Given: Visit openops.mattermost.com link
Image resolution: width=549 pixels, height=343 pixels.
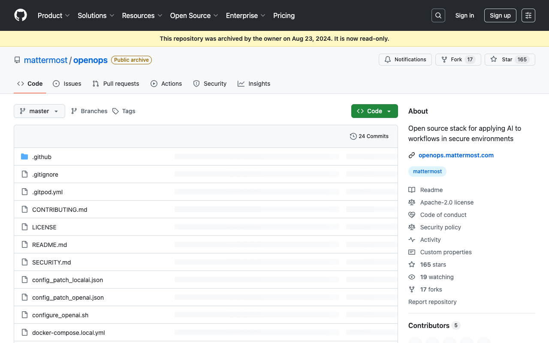Looking at the screenshot, I should point(456,155).
